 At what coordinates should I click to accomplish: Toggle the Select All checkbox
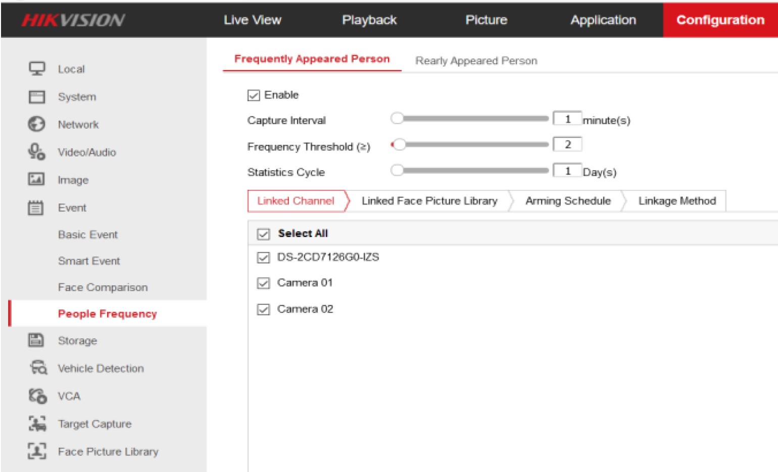[x=263, y=234]
